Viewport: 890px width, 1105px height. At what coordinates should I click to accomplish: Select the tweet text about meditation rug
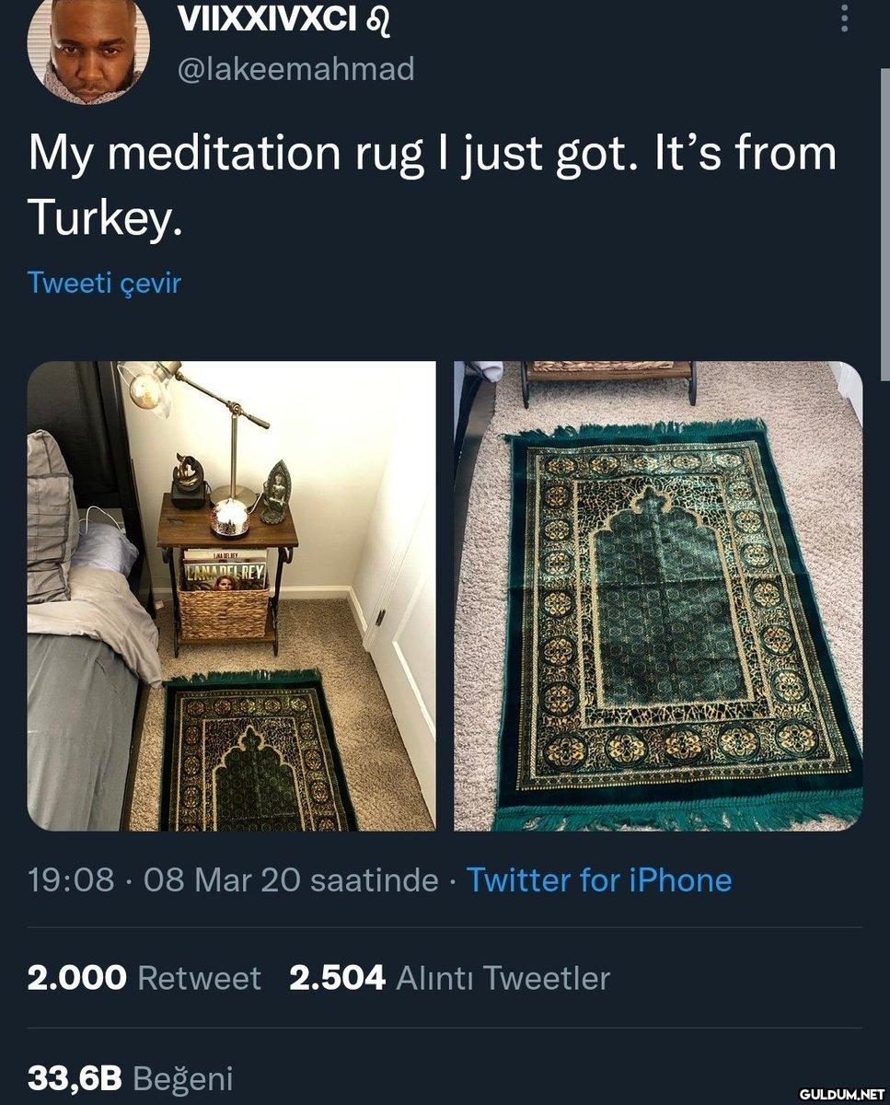tap(433, 183)
